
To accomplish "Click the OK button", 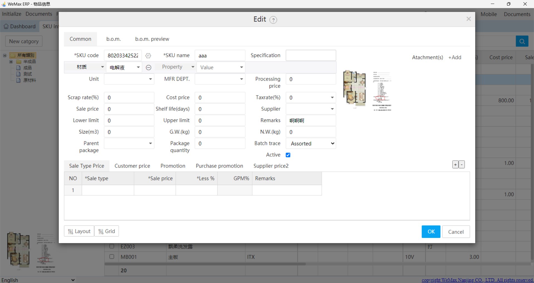I will pyautogui.click(x=431, y=232).
